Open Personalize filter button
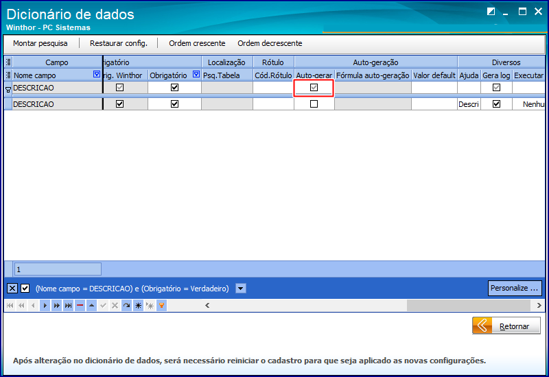 coord(514,288)
